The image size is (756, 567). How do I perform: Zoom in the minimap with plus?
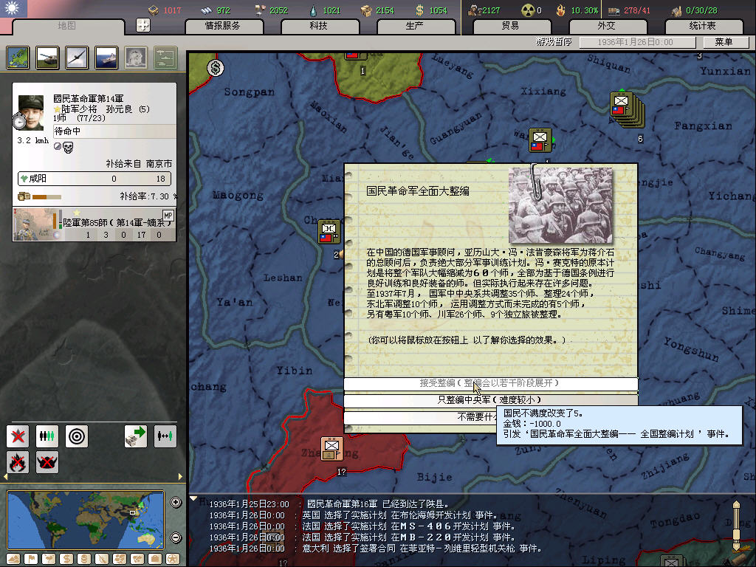click(176, 502)
